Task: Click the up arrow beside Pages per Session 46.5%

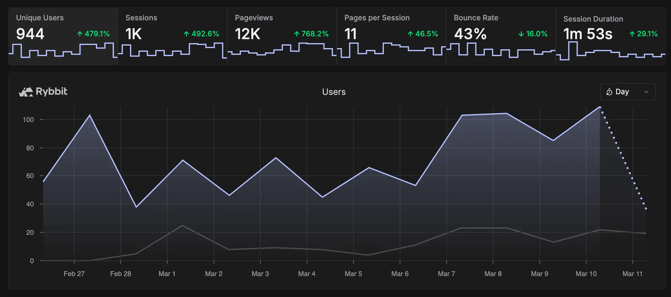Action: 410,34
